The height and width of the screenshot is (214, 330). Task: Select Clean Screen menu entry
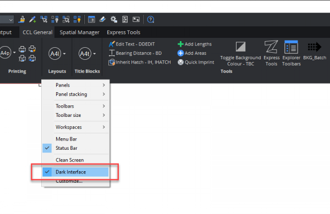point(76,160)
